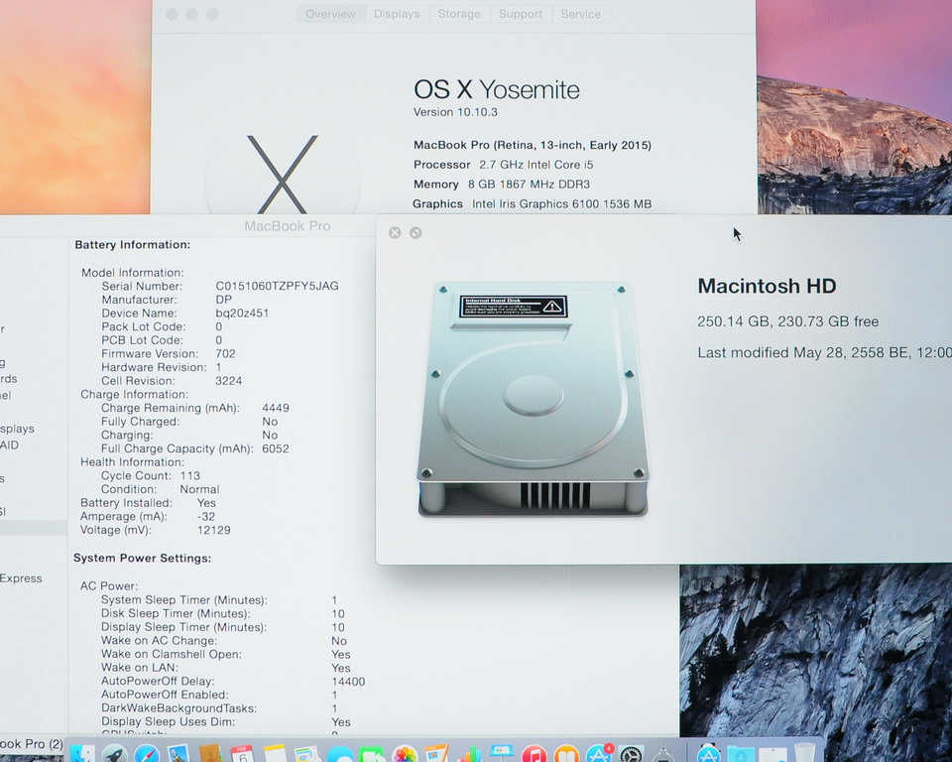Click Voltage value 12129
952x762 pixels.
click(x=214, y=531)
